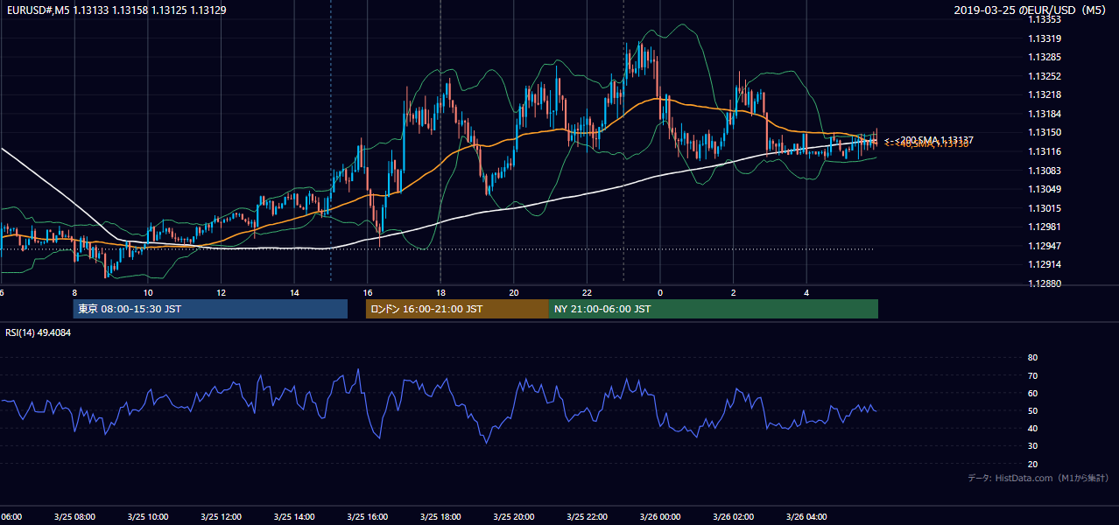Click RSI scale label 70
Screen dimensions: 1119x525
1032,375
